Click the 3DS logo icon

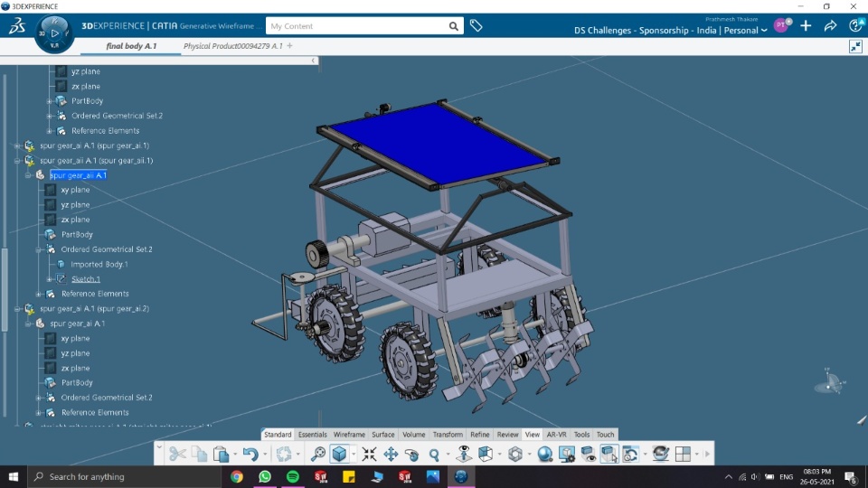click(16, 26)
